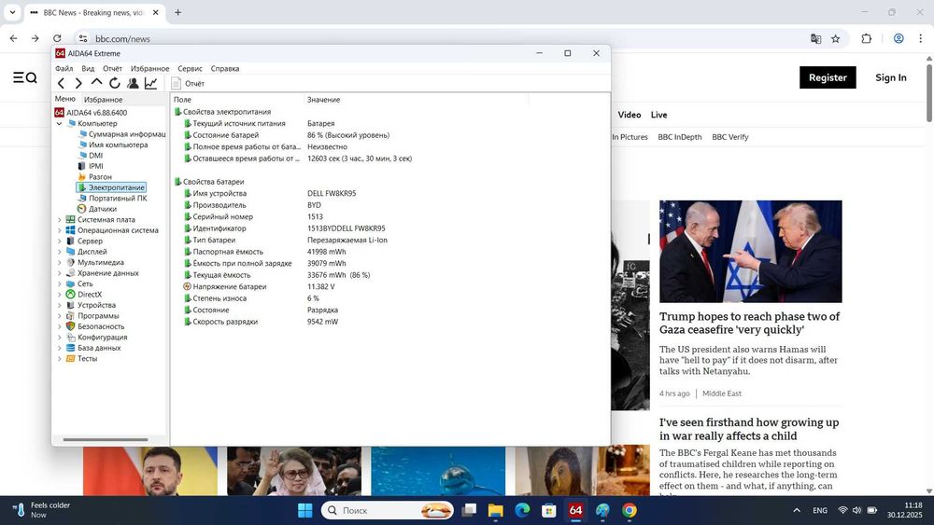Expand the DirectX node
The width and height of the screenshot is (934, 525).
[x=60, y=295]
